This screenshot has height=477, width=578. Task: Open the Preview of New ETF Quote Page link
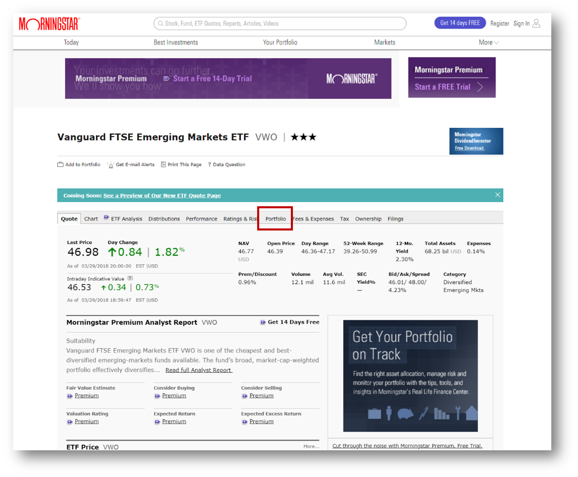pos(162,196)
